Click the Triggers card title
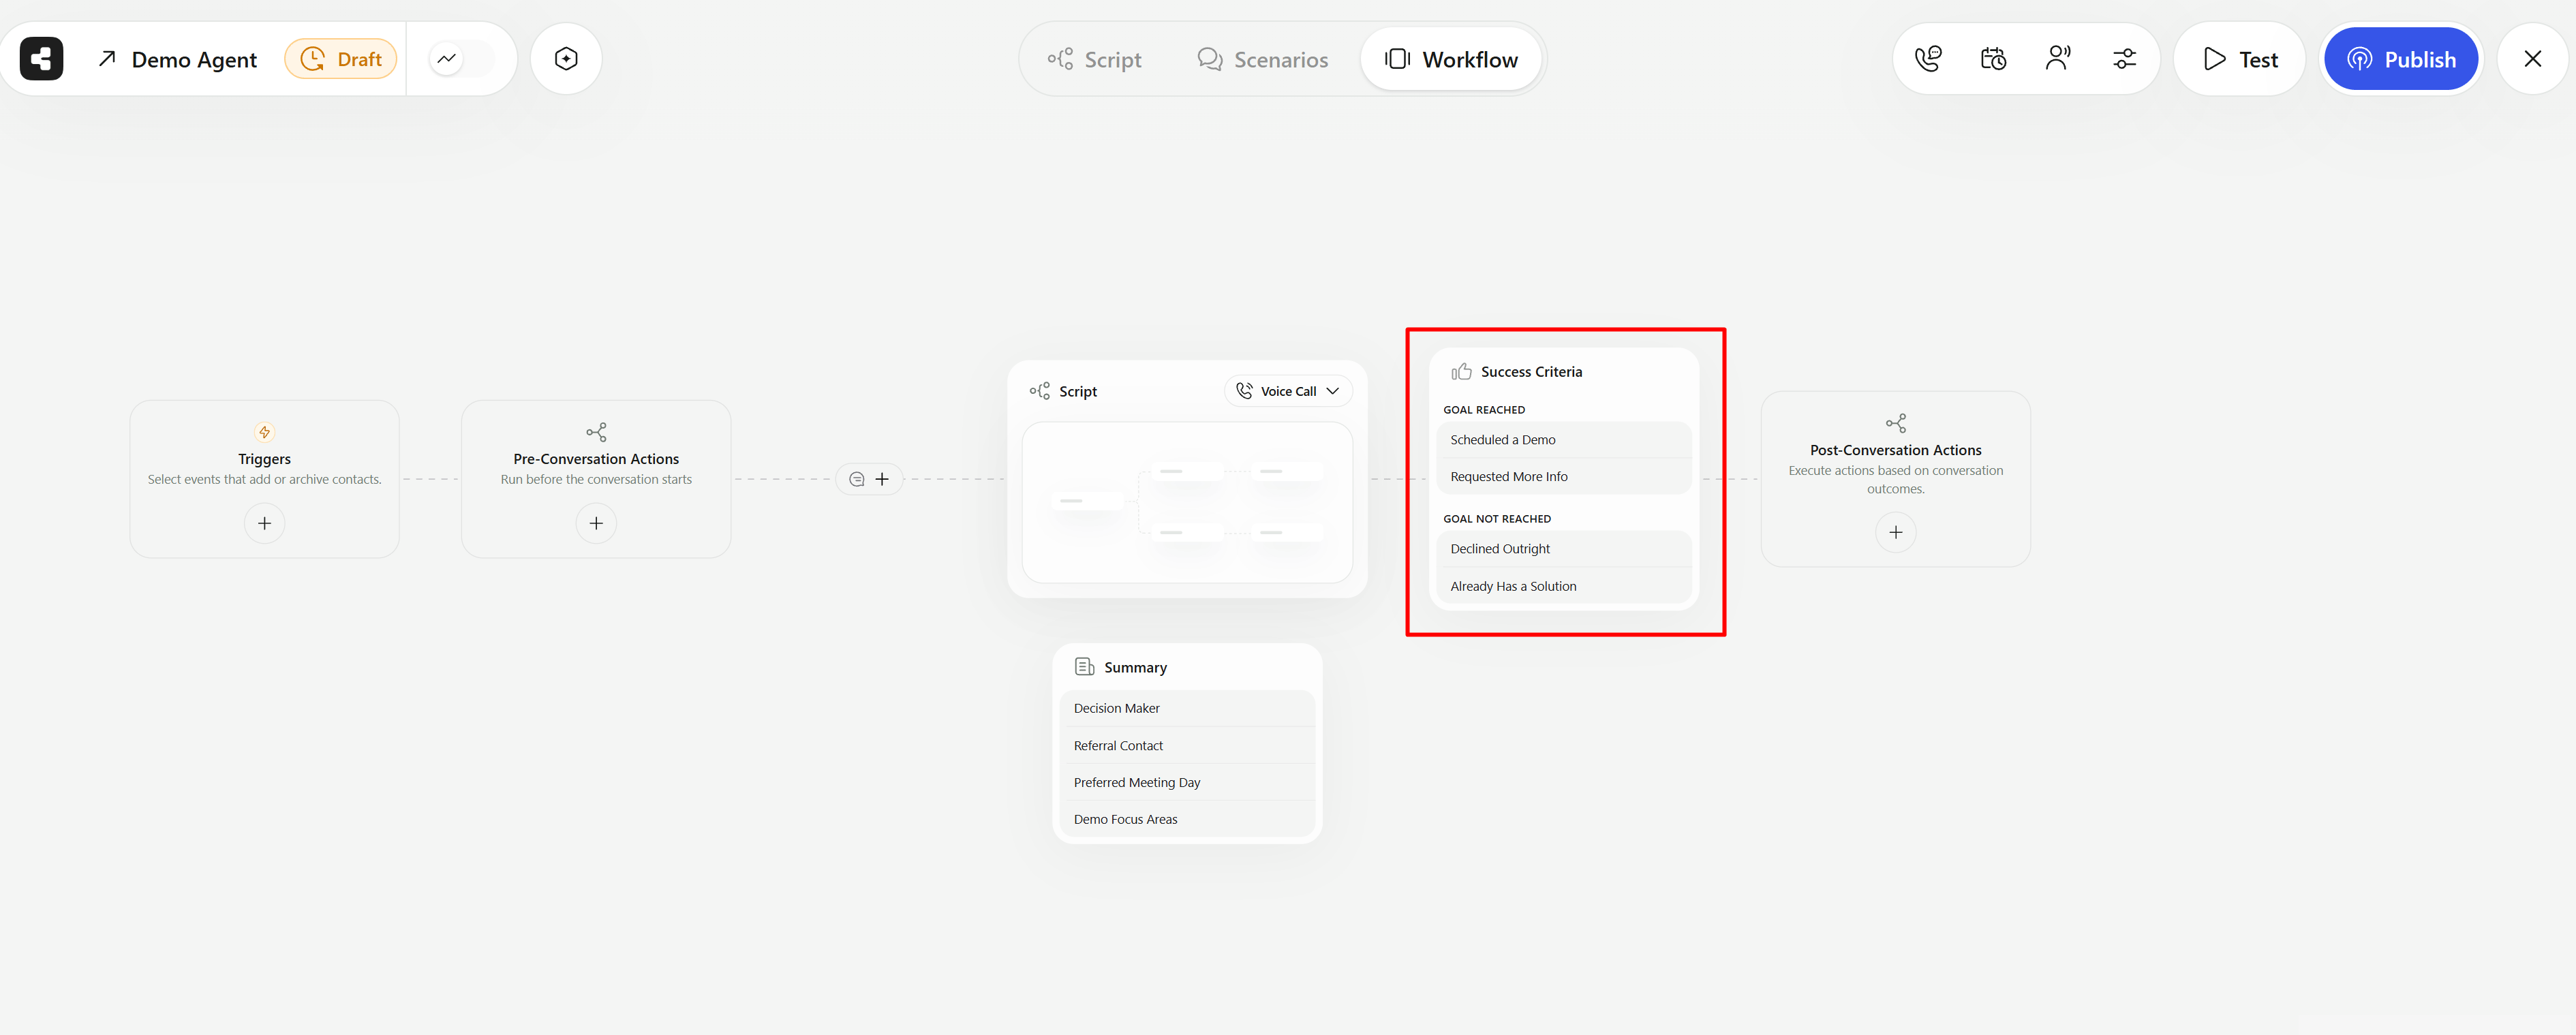The width and height of the screenshot is (2576, 1035). tap(265, 459)
